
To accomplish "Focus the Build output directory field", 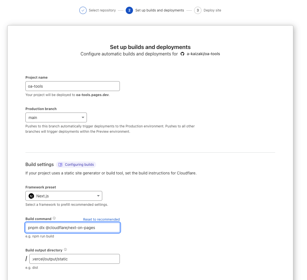I will click(x=74, y=259).
